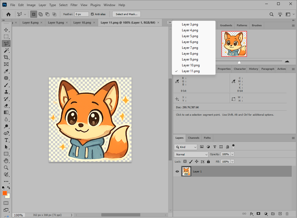This screenshot has height=218, width=297.
Task: Click the foreground orange color swatch
Action: (x=5, y=193)
